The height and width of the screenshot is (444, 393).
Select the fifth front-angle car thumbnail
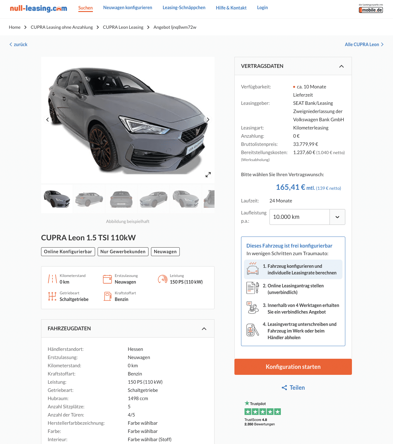[186, 199]
